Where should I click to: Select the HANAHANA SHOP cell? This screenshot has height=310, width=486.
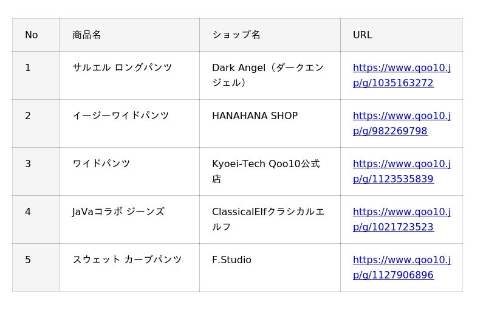[x=255, y=115]
